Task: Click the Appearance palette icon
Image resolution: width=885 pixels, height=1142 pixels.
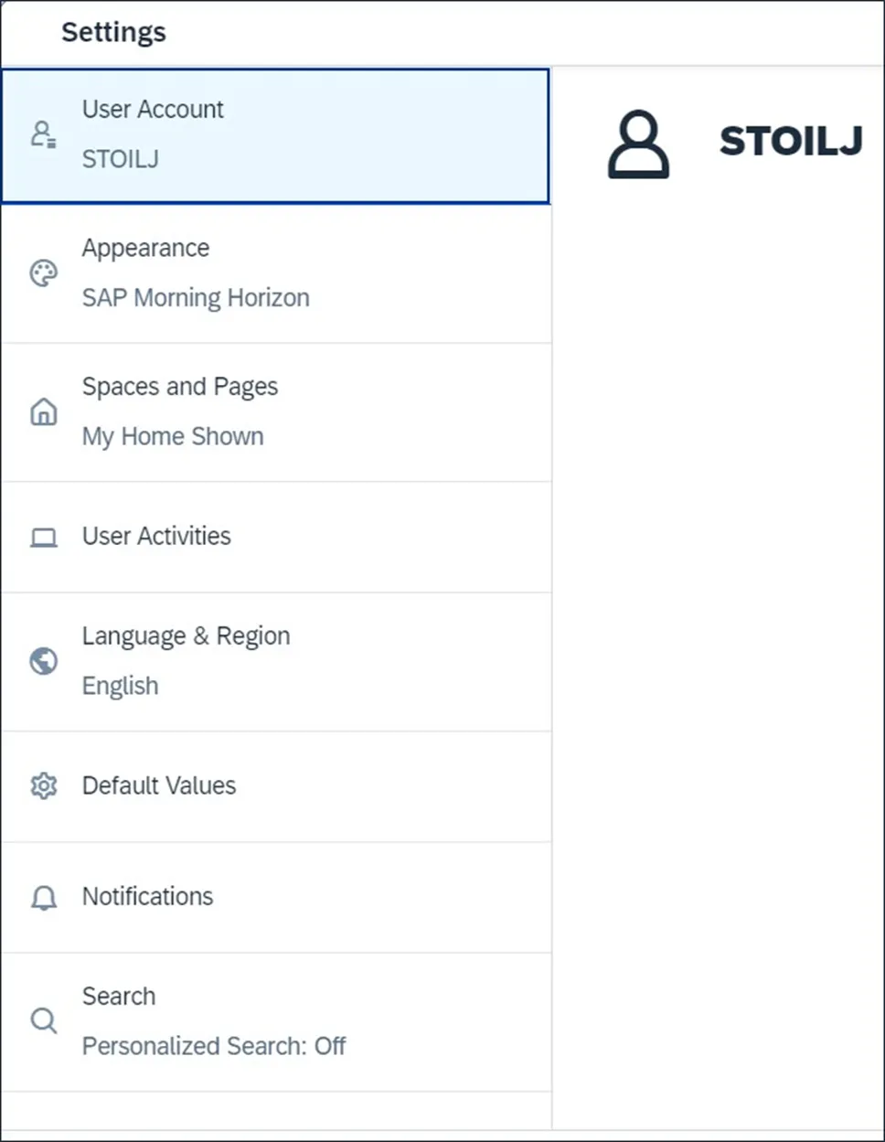Action: pos(43,273)
